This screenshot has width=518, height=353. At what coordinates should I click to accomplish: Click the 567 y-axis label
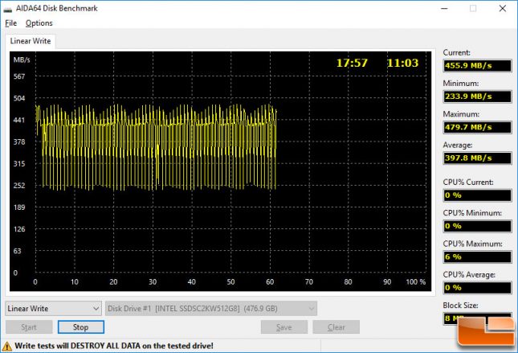[x=19, y=76]
